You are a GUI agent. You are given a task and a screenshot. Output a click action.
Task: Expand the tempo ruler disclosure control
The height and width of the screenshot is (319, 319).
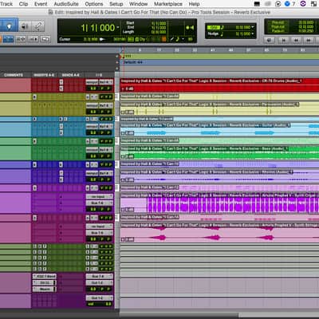click(117, 56)
